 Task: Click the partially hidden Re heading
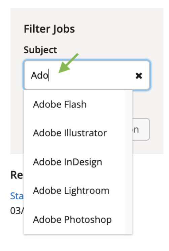click(17, 175)
